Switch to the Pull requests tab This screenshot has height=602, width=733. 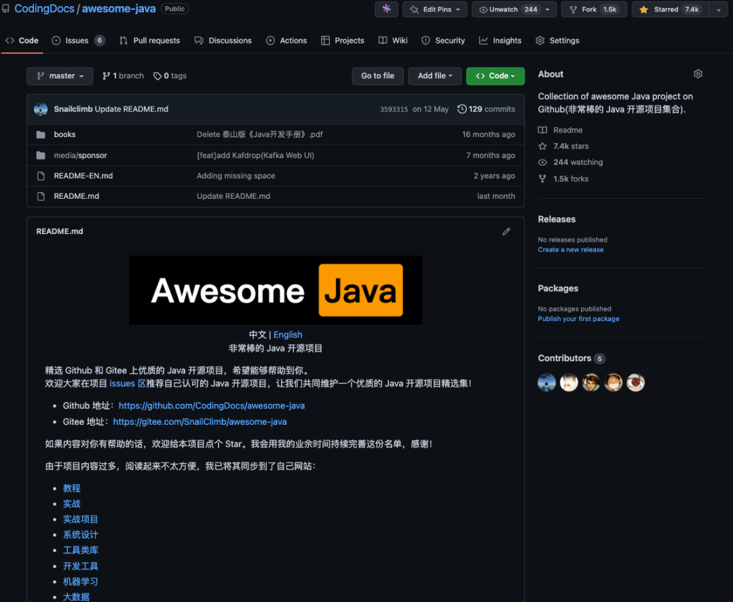click(149, 41)
